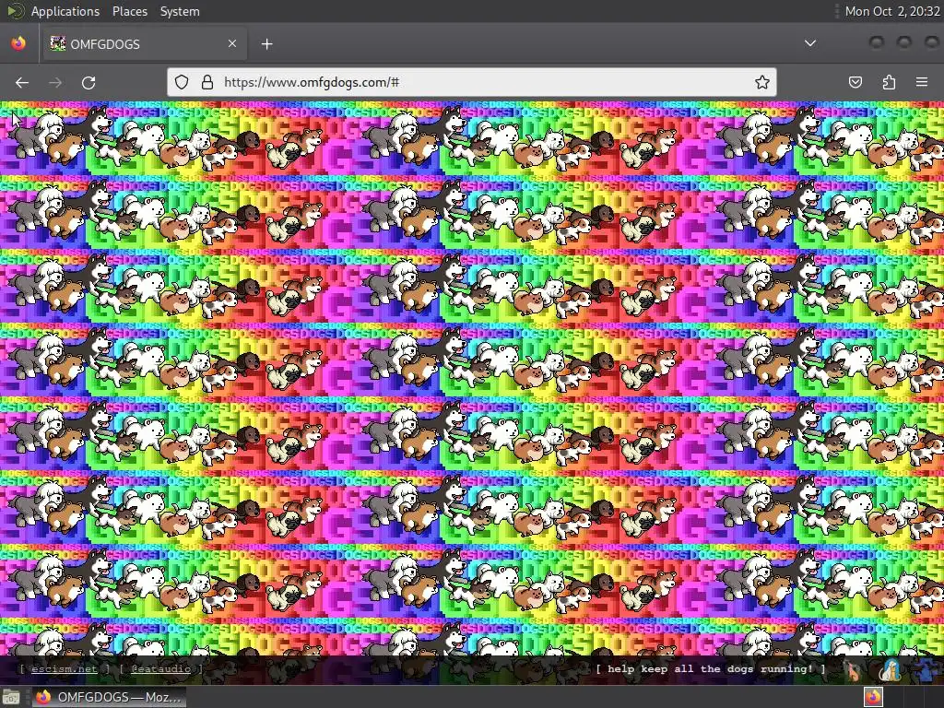The width and height of the screenshot is (944, 708).
Task: Click the forward navigation arrow
Action: [55, 82]
